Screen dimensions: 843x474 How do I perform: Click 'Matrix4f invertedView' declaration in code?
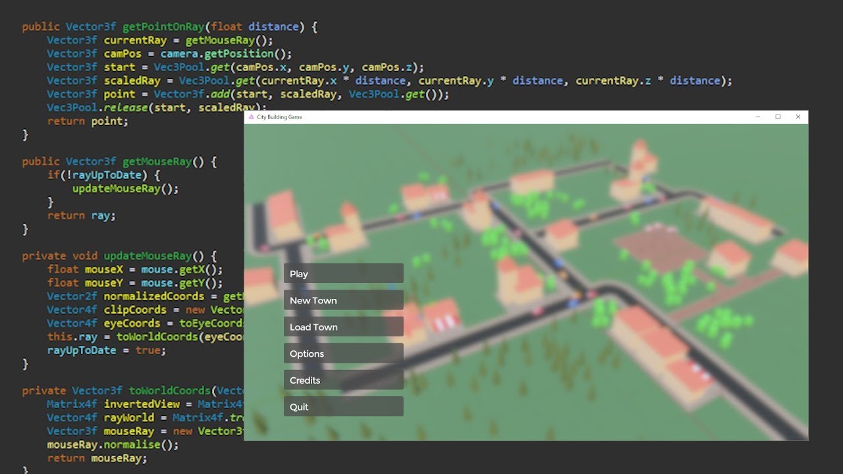(113, 404)
